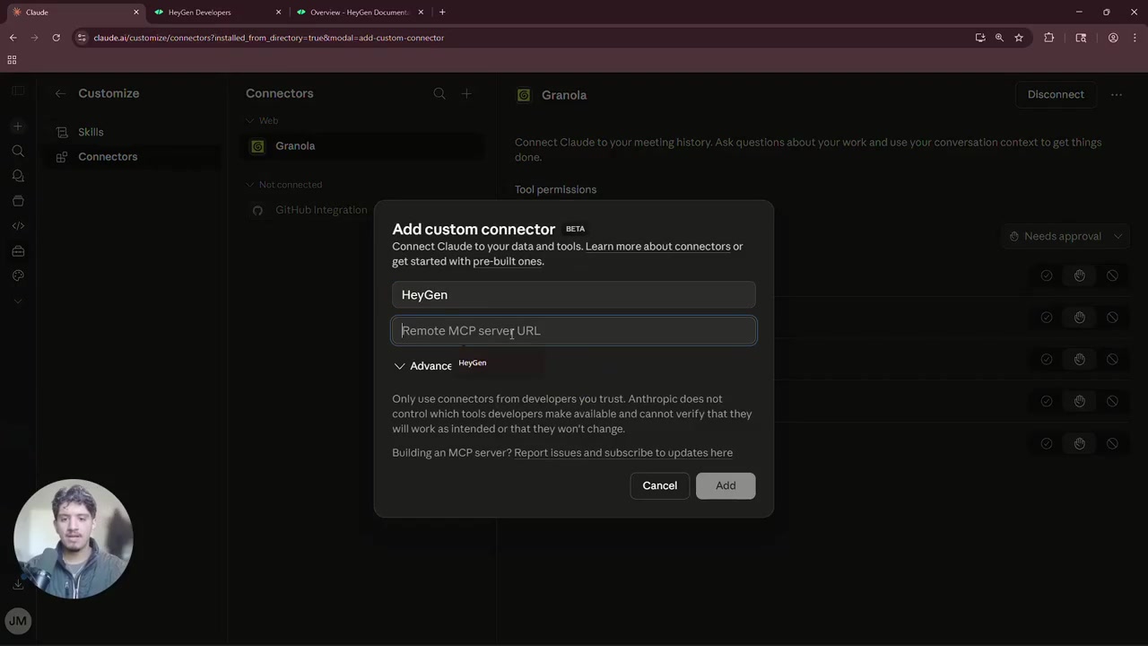The image size is (1148, 646).
Task: Open the code brackets icon in sidebar
Action: point(18,226)
